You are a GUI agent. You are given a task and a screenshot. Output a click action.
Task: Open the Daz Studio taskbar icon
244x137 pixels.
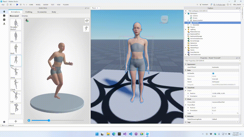(119, 134)
